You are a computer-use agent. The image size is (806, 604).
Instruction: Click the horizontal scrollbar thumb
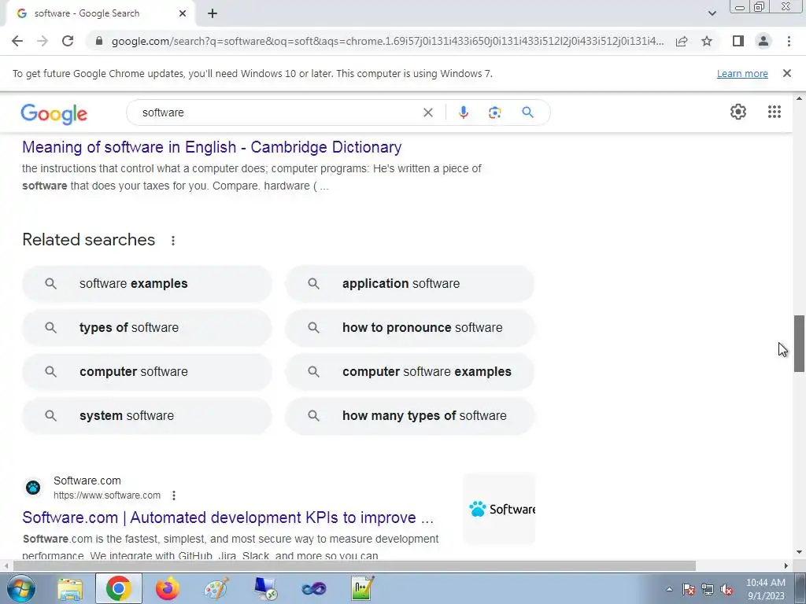coord(354,566)
